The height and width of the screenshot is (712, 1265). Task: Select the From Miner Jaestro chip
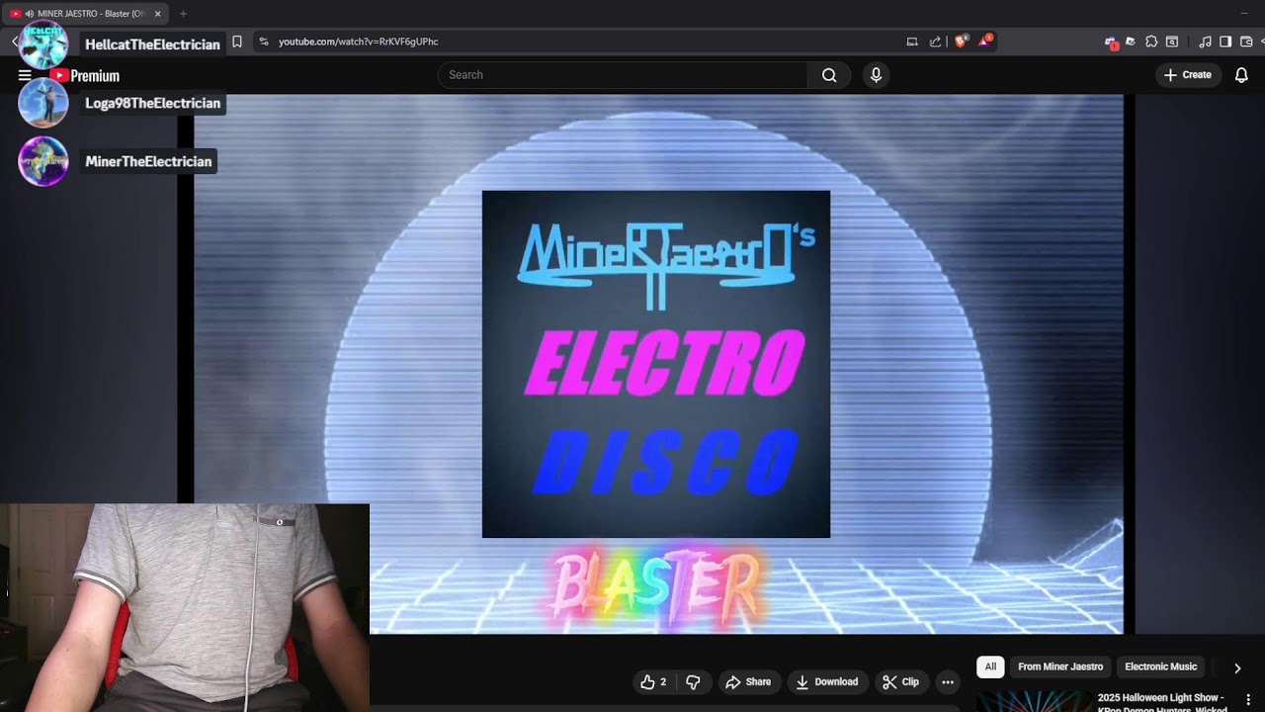1060,667
